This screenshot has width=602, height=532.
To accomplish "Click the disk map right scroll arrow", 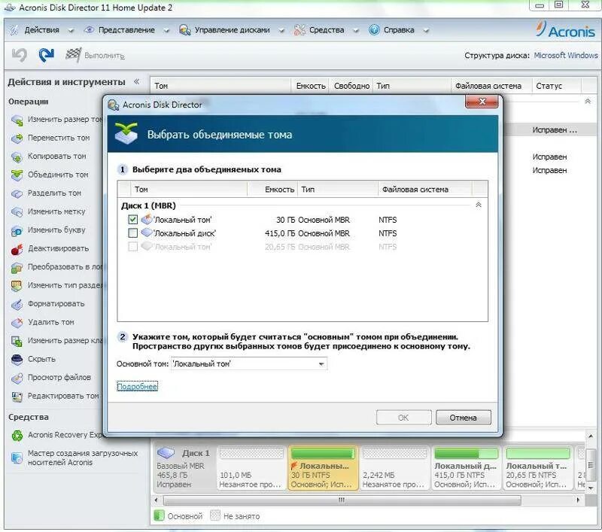I will [578, 500].
